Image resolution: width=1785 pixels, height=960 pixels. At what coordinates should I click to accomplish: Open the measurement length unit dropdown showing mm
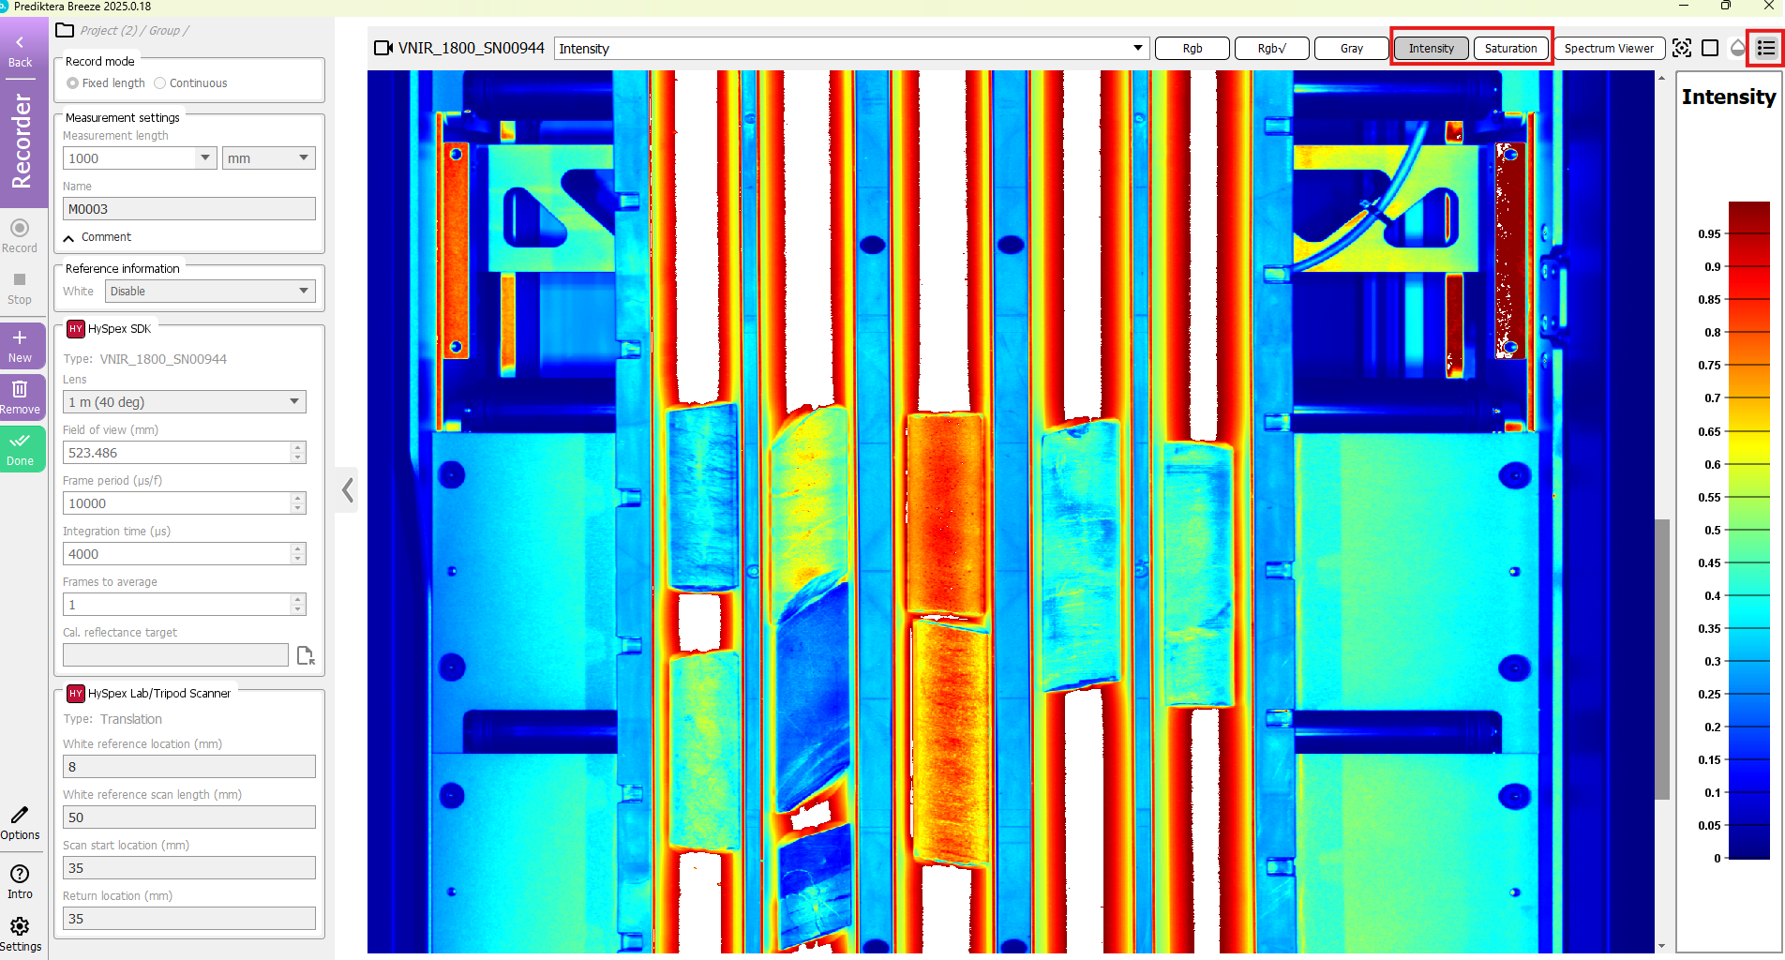click(268, 157)
